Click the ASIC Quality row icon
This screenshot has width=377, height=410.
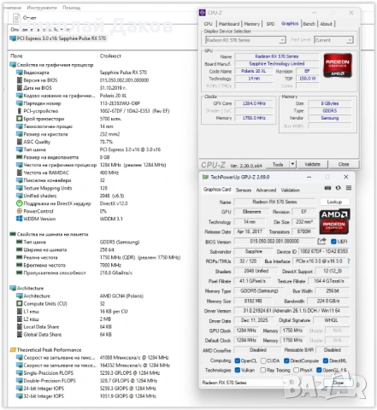point(19,142)
